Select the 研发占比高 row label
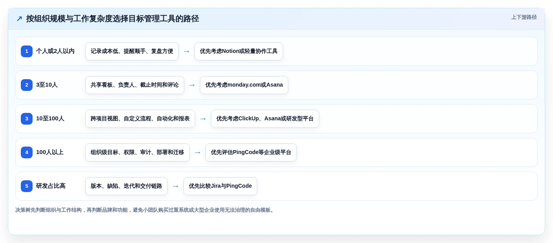Image resolution: width=553 pixels, height=243 pixels. (x=51, y=186)
